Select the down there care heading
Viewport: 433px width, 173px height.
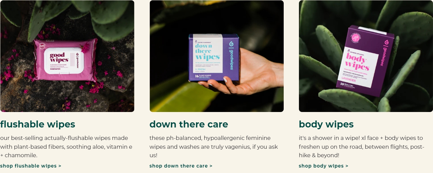(189, 124)
